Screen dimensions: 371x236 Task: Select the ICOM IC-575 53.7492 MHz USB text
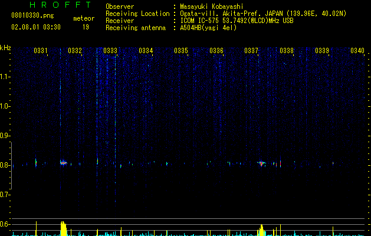(x=237, y=21)
